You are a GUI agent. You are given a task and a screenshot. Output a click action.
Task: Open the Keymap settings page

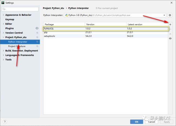pos(10,19)
